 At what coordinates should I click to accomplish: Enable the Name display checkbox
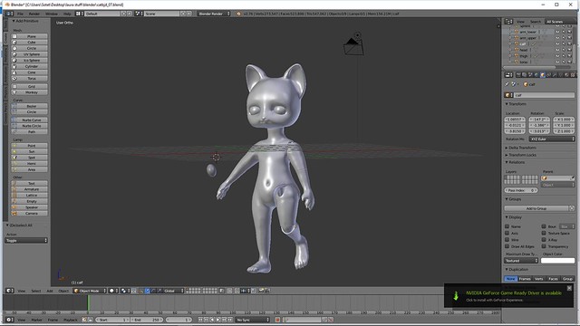(507, 226)
